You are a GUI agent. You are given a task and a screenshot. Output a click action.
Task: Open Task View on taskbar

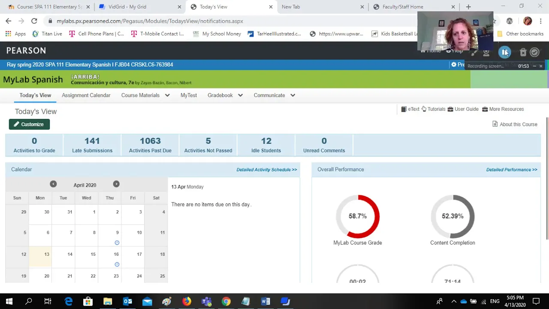pos(48,302)
